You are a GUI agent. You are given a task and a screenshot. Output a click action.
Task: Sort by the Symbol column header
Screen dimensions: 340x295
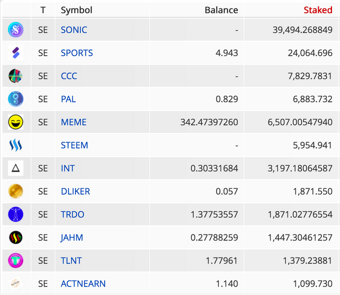pos(76,10)
